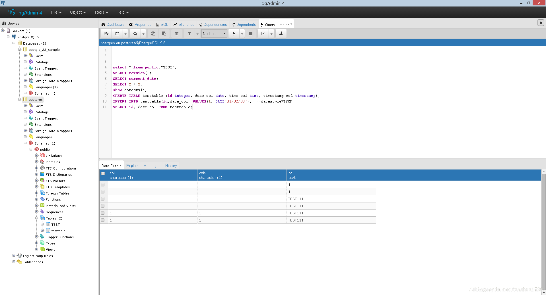Image resolution: width=546 pixels, height=295 pixels.
Task: Execute query with lightning icon
Action: (234, 34)
